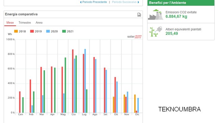
Task: Click the green 2021 bar for Lug
Action: click(87, 101)
